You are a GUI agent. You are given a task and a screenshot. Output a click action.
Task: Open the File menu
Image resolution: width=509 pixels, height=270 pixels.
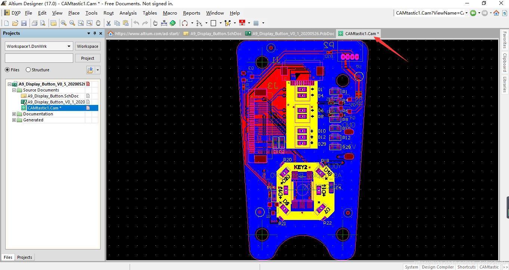tap(28, 13)
